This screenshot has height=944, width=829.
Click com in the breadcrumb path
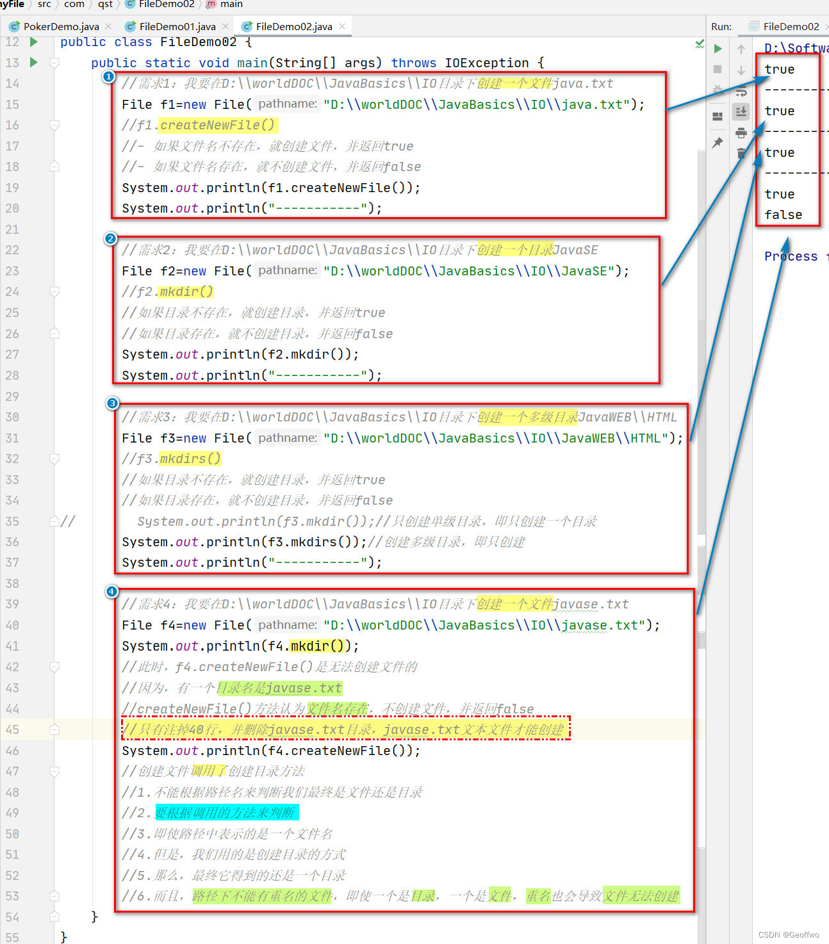click(74, 4)
